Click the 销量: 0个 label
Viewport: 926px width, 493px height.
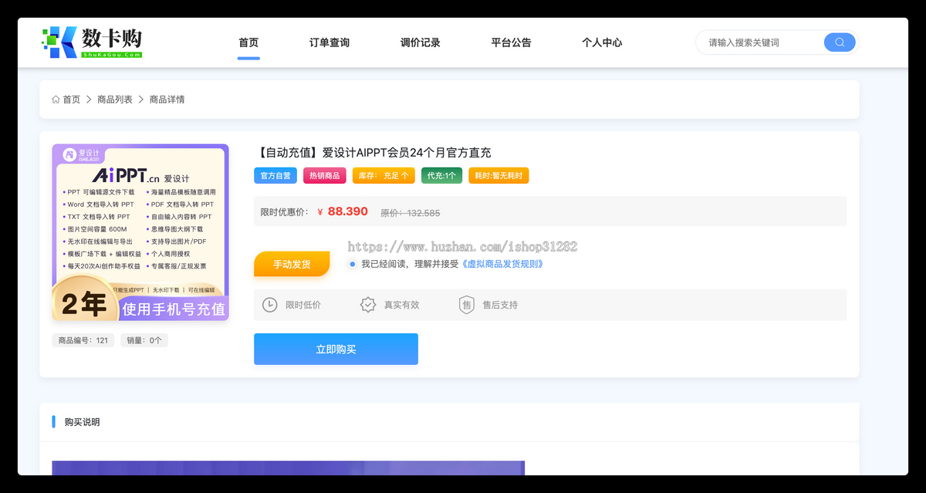144,340
